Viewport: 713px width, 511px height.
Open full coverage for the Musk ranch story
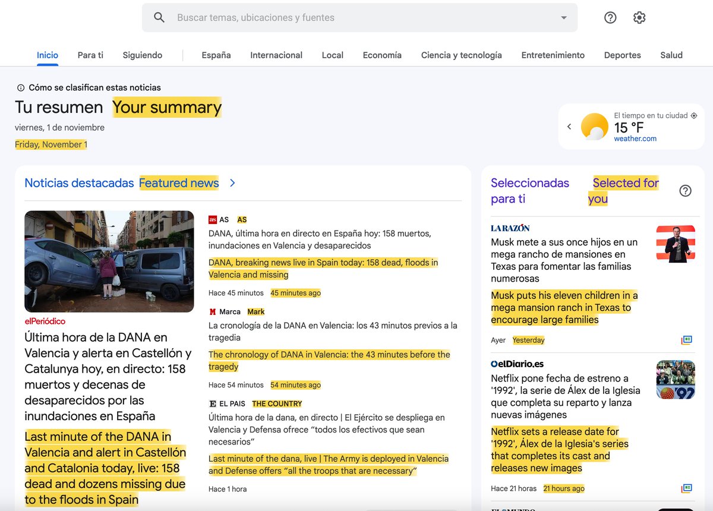[x=687, y=340]
